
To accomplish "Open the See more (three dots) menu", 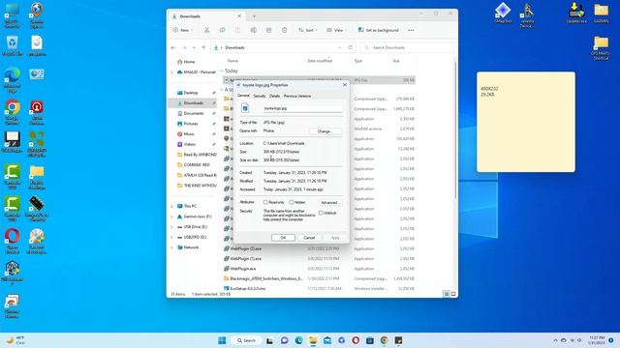I will pos(411,30).
